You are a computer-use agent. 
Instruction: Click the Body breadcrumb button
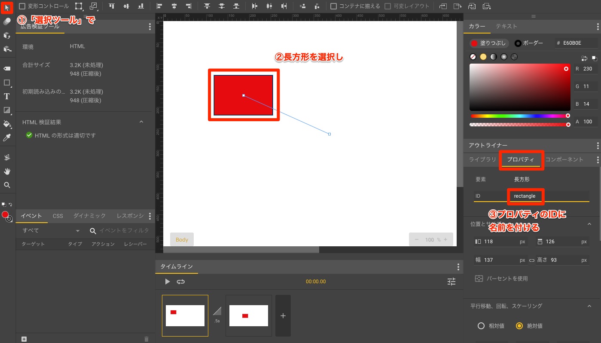pos(182,239)
